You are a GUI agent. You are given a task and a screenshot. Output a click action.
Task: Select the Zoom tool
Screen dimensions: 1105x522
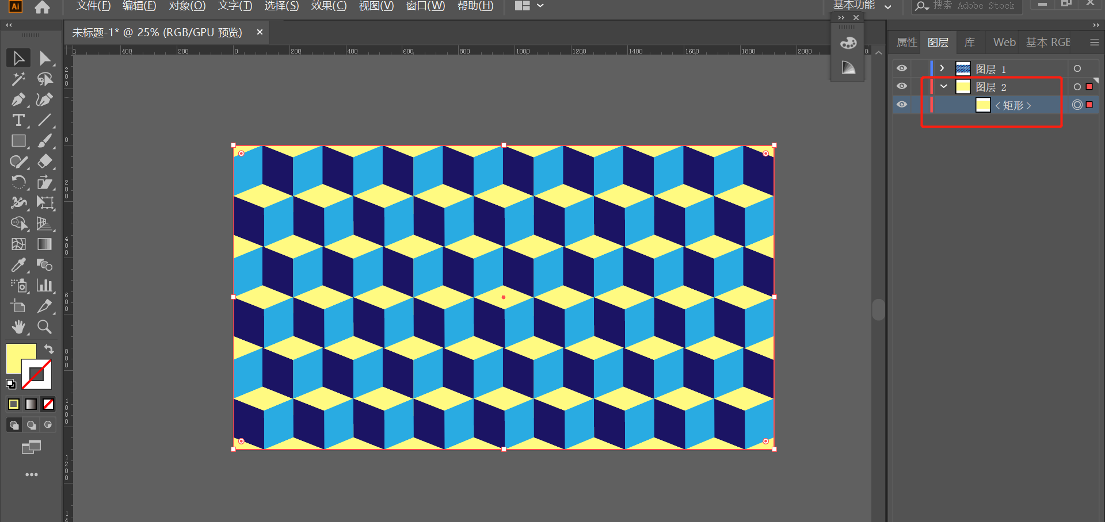pyautogui.click(x=45, y=327)
